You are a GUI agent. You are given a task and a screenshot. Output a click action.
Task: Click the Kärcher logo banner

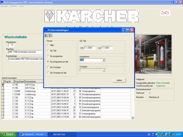91,16
